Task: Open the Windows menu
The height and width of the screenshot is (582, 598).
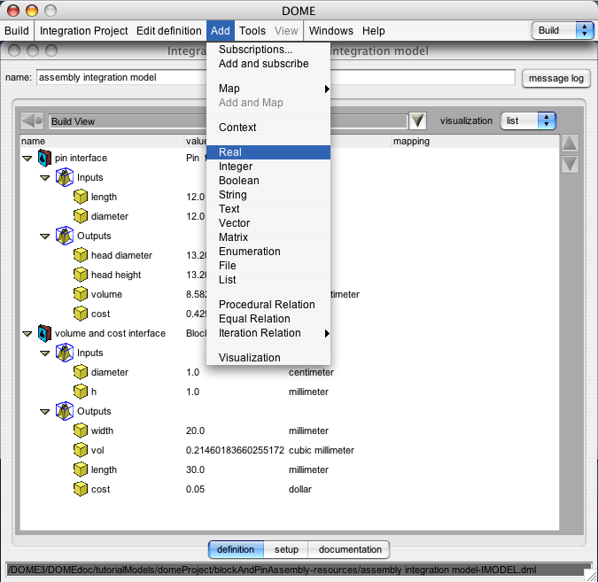Action: tap(330, 30)
